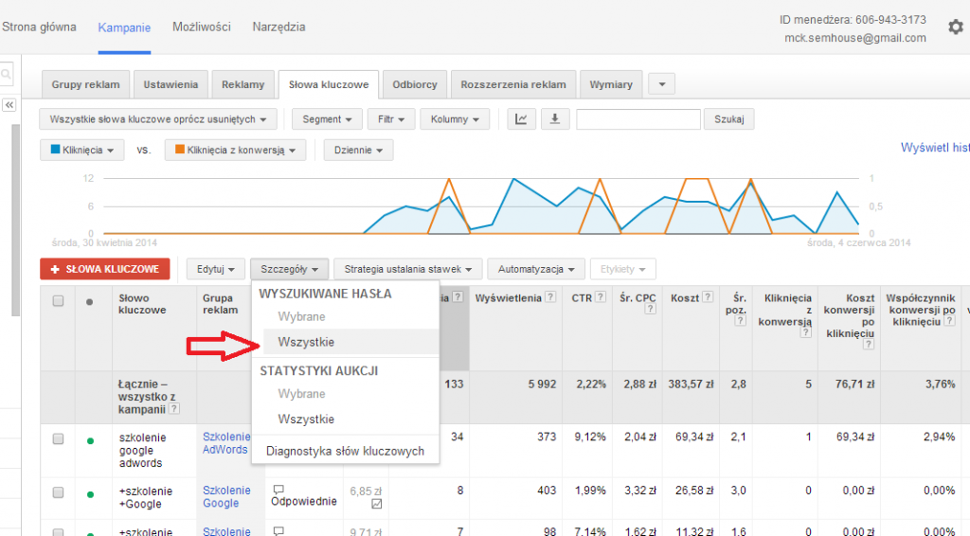This screenshot has width=970, height=536.
Task: Check the box for szkolenie google adwords
Action: click(x=58, y=439)
